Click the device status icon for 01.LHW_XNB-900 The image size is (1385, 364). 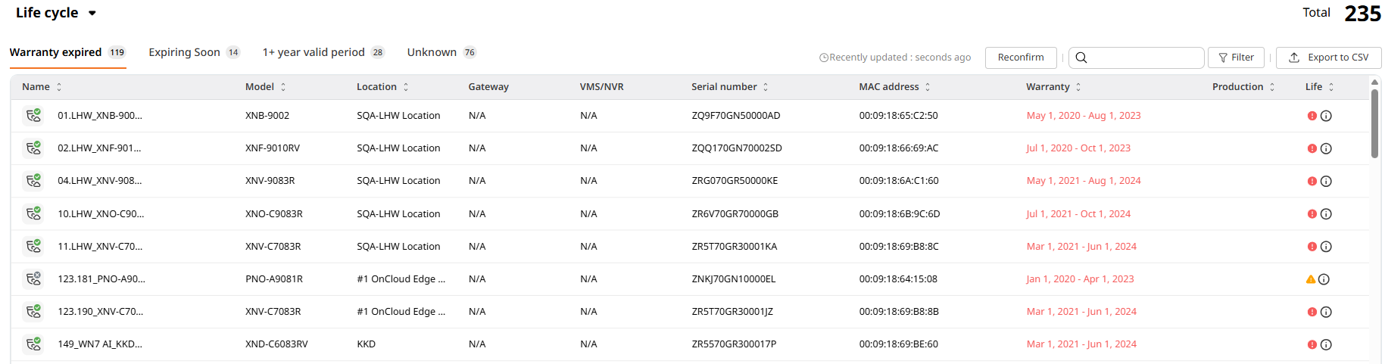[x=33, y=116]
